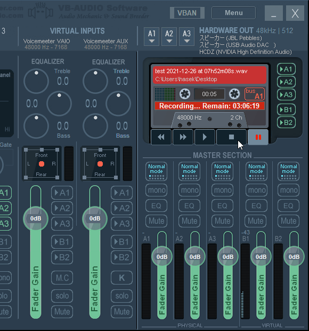Screen dimensions: 309x331
Task: Mute the Voicemeeter VAIO strip
Action: point(62,312)
